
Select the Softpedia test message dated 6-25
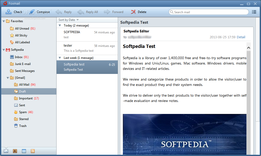click(x=87, y=67)
